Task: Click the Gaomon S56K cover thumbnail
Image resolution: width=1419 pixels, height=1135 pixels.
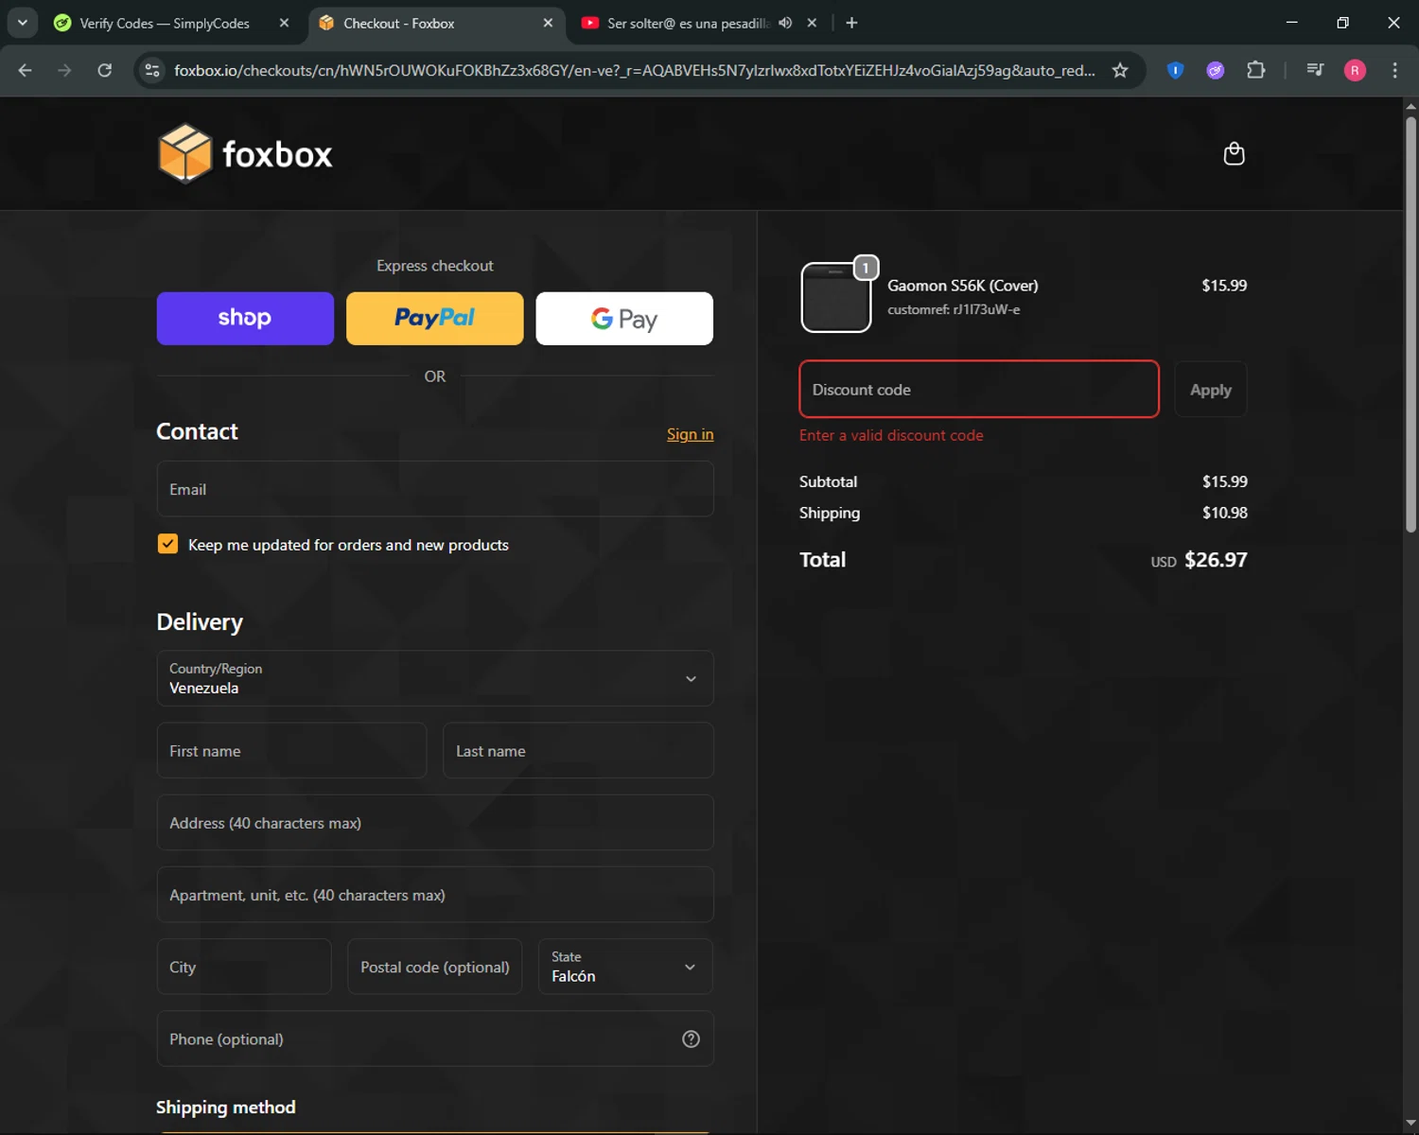Action: tap(836, 297)
